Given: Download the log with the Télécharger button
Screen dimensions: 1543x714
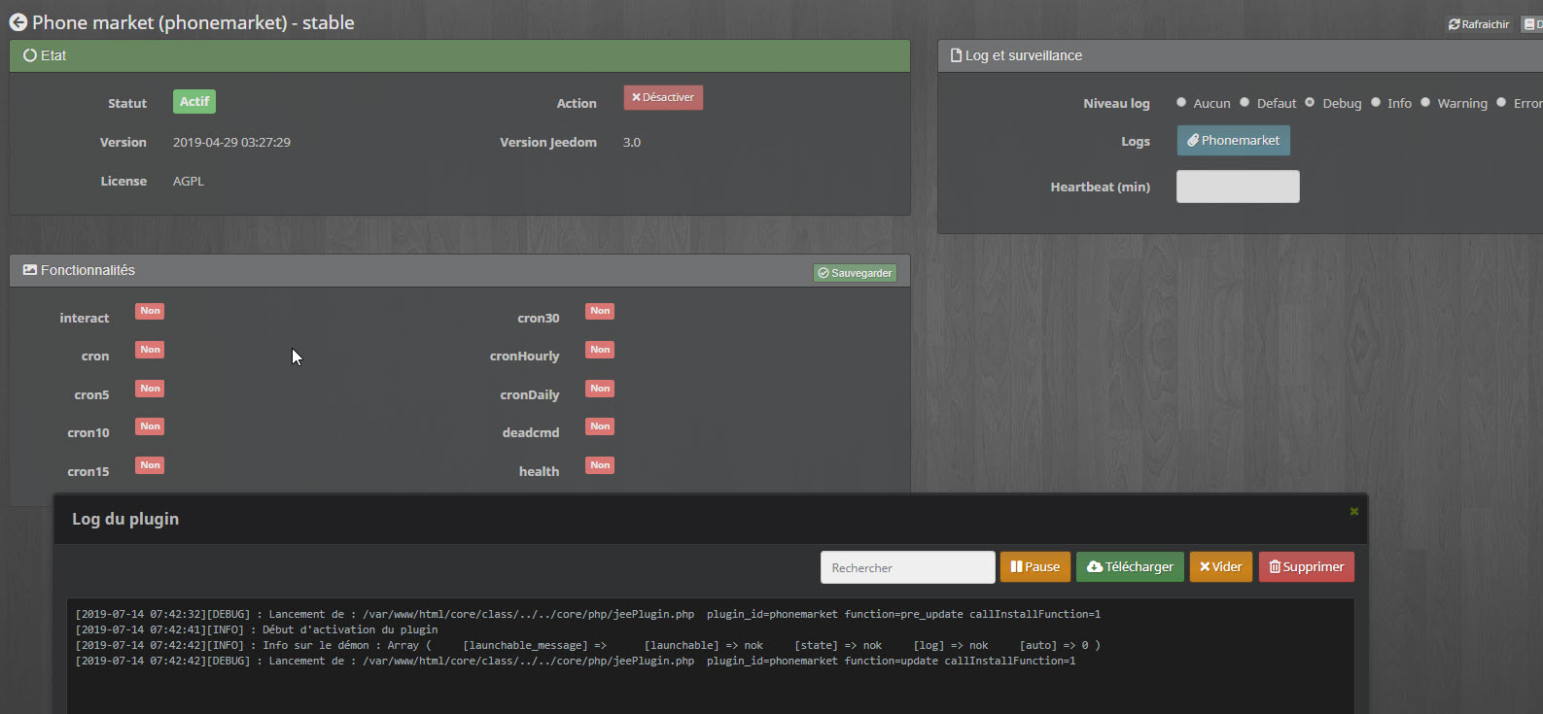Looking at the screenshot, I should pyautogui.click(x=1130, y=566).
